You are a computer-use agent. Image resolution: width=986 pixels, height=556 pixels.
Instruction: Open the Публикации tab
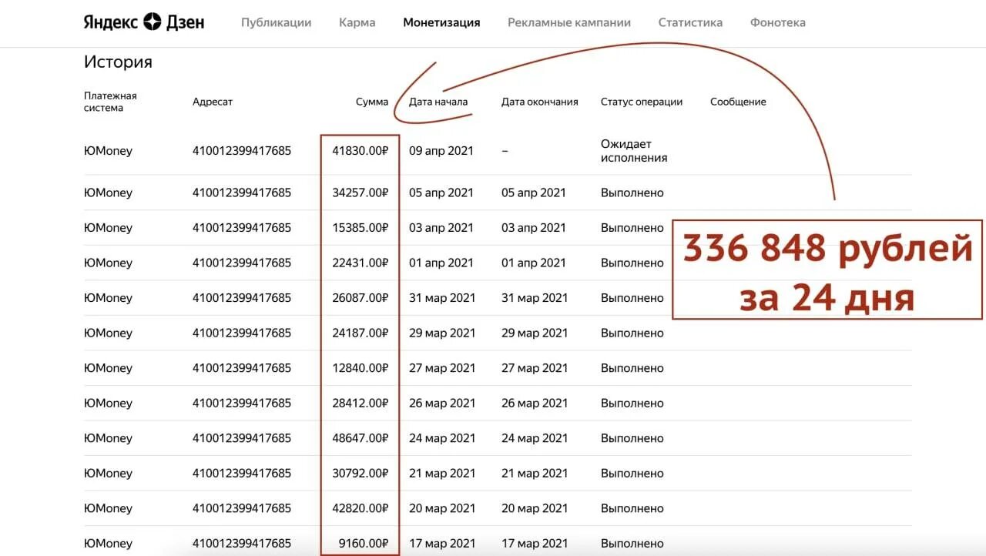coord(276,22)
